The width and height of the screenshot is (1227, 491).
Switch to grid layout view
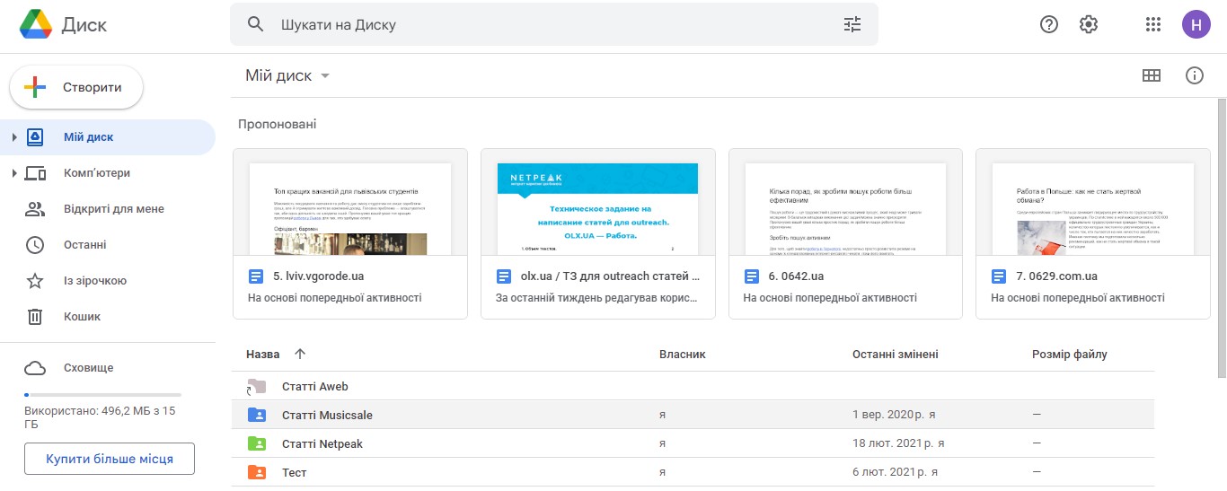pos(1152,75)
